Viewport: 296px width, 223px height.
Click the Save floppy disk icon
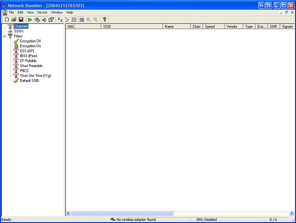21,19
